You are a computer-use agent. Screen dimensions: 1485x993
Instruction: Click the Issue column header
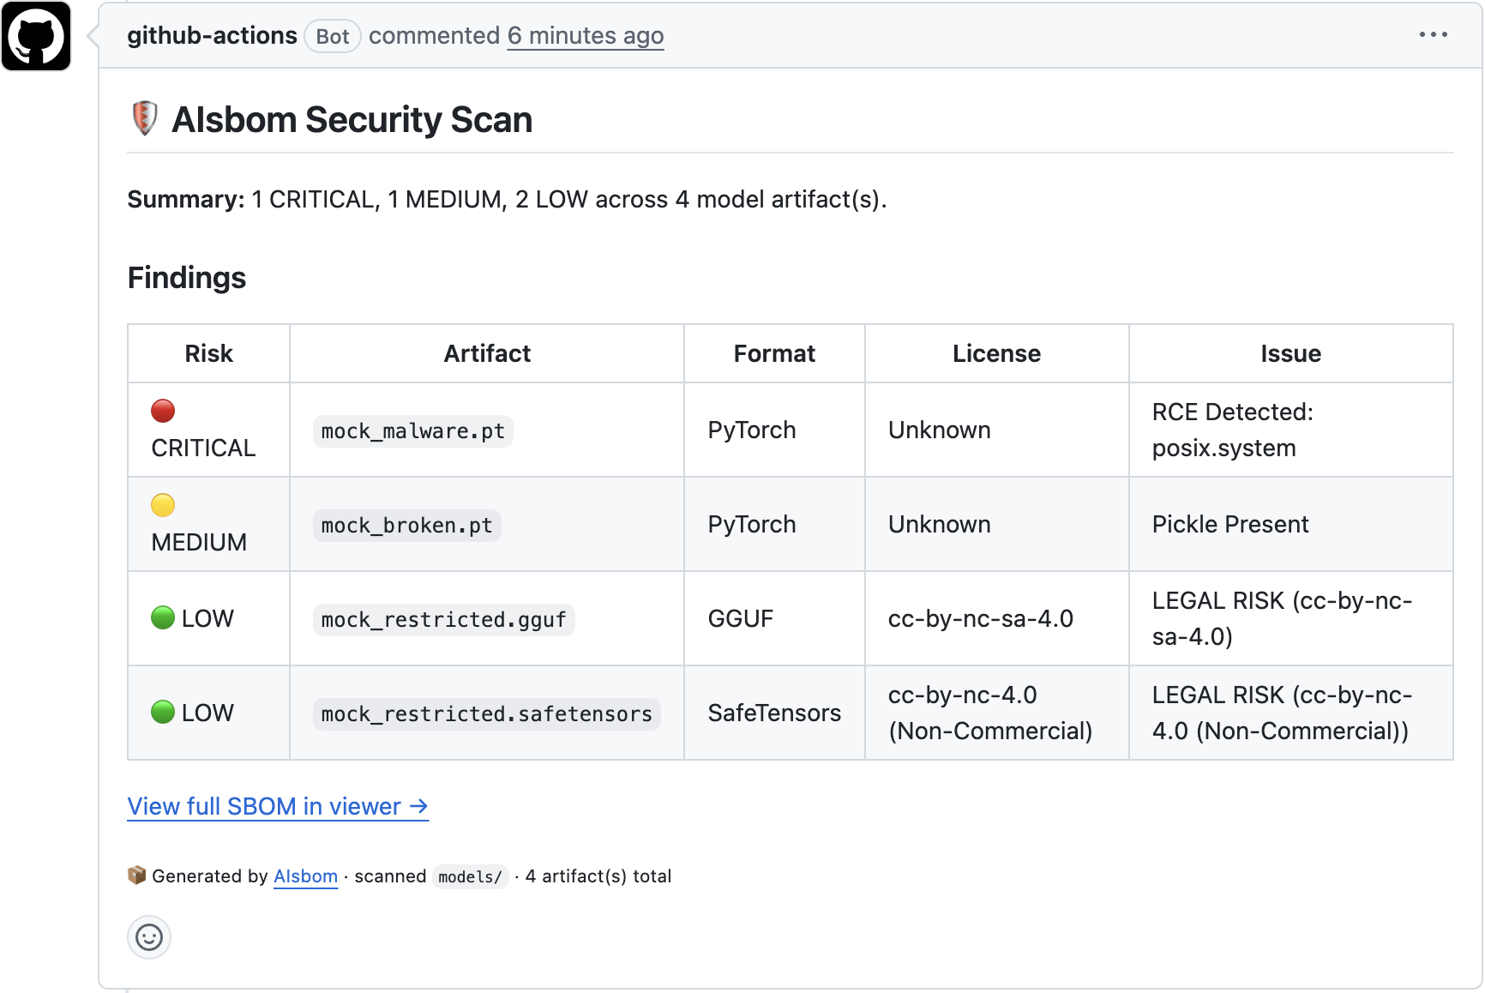(1290, 353)
